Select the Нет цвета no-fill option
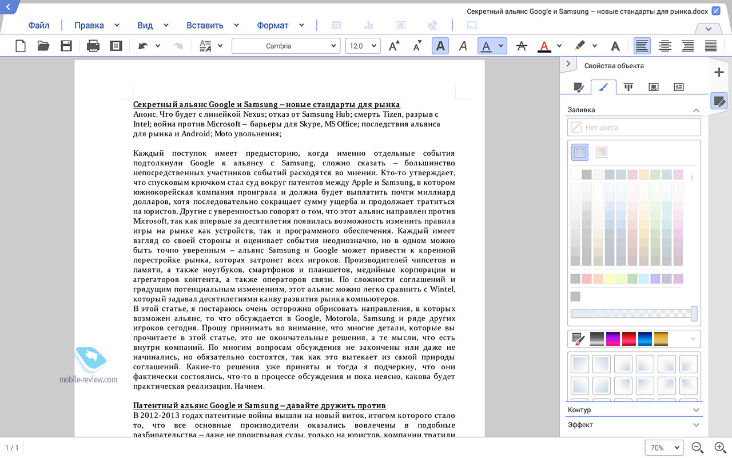The width and height of the screenshot is (732, 458). [x=634, y=127]
